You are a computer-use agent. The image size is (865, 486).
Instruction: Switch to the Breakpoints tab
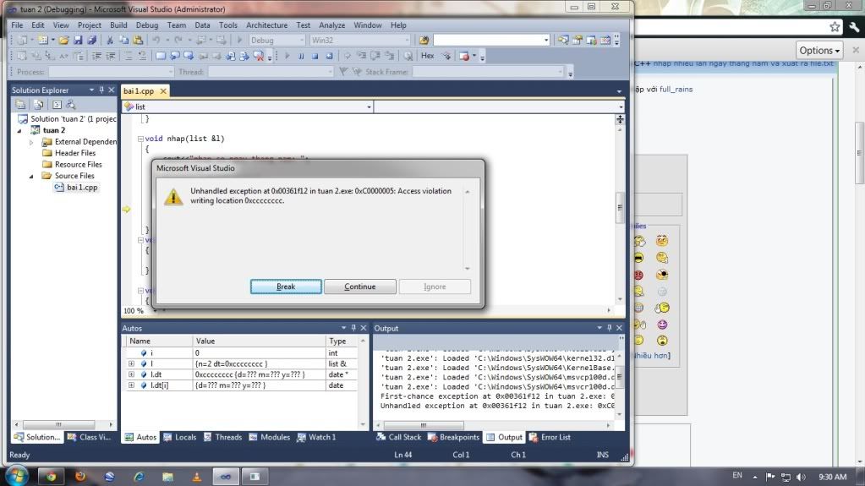click(x=454, y=437)
